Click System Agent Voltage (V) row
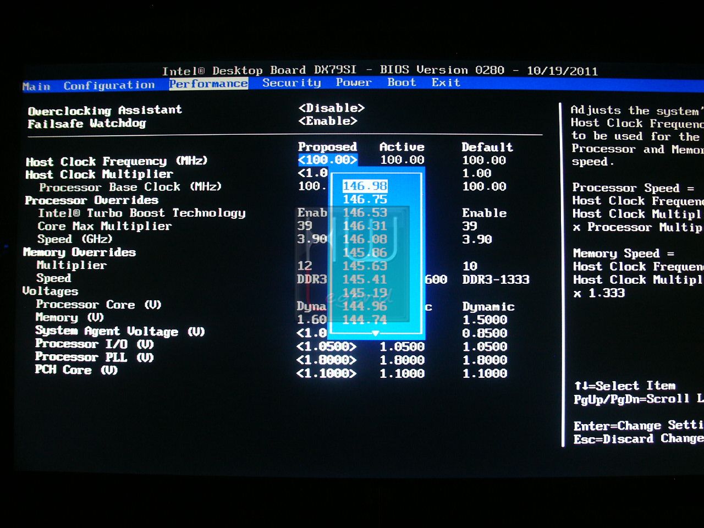 tap(120, 331)
